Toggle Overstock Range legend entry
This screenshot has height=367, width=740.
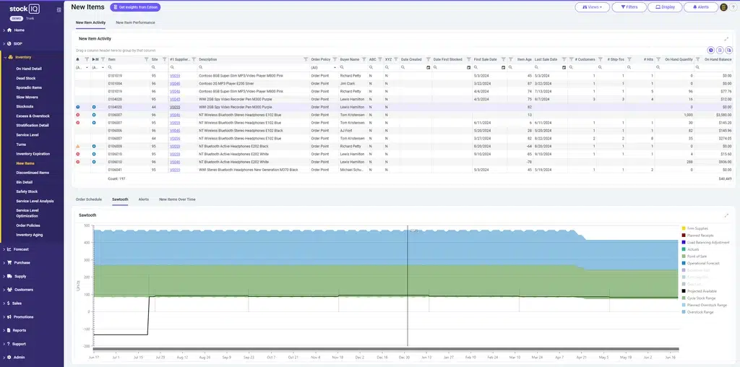tap(697, 312)
